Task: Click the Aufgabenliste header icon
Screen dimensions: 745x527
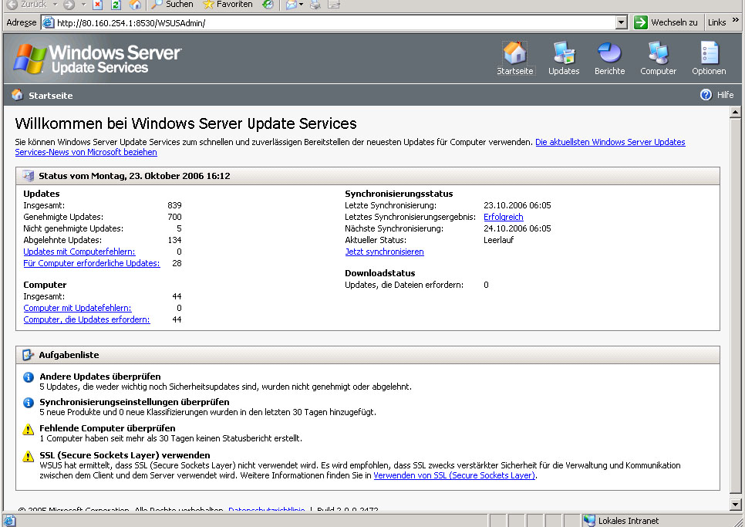Action: coord(28,354)
